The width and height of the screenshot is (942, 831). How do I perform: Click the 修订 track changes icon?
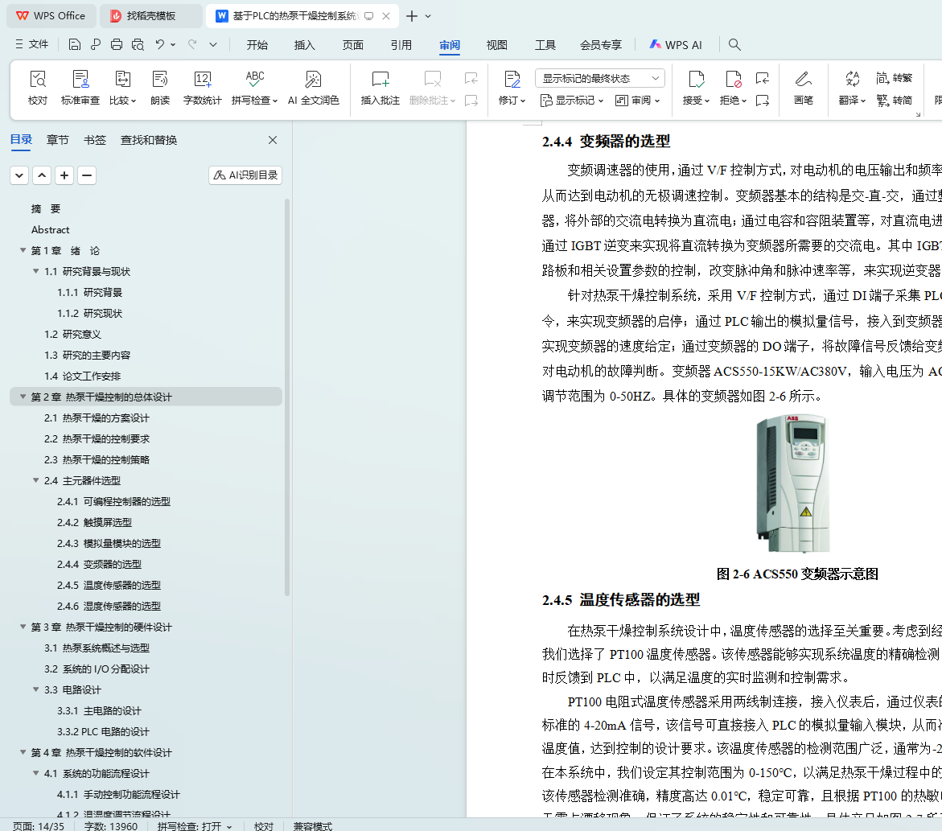pyautogui.click(x=512, y=88)
